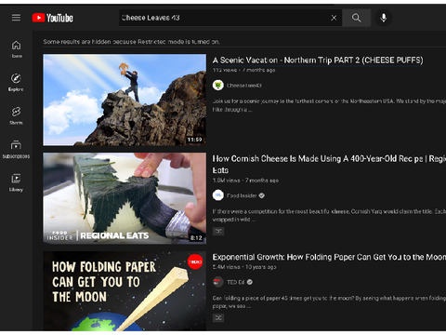
Task: Open Shorts in the sidebar
Action: (16, 115)
